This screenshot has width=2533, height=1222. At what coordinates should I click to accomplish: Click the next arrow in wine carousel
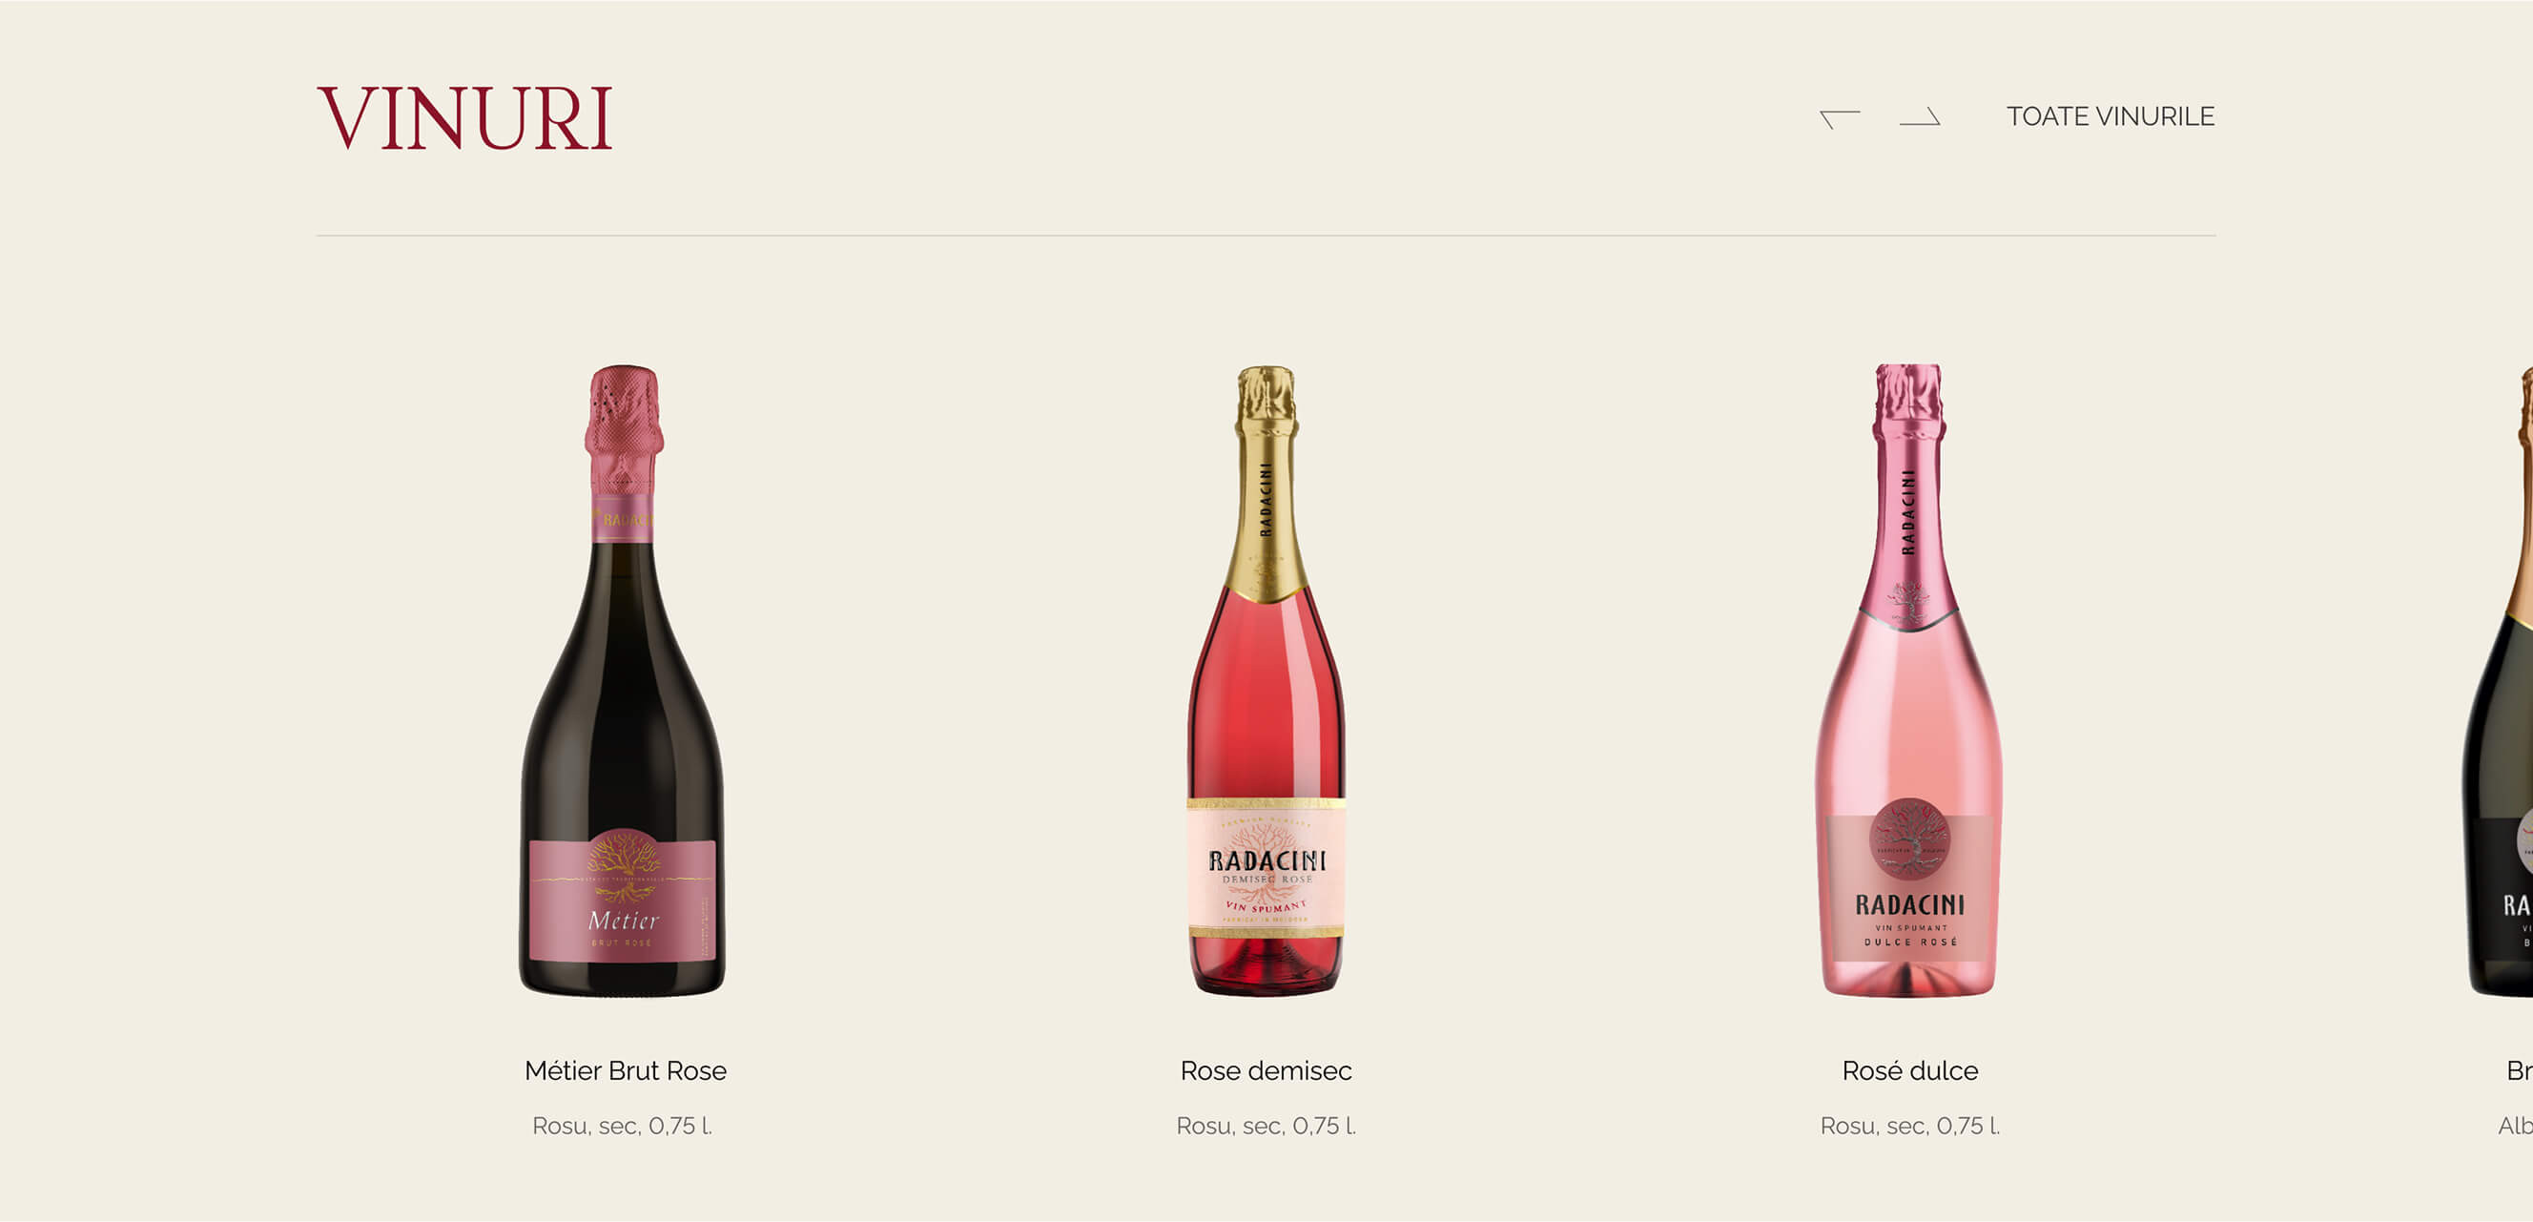pyautogui.click(x=1920, y=116)
